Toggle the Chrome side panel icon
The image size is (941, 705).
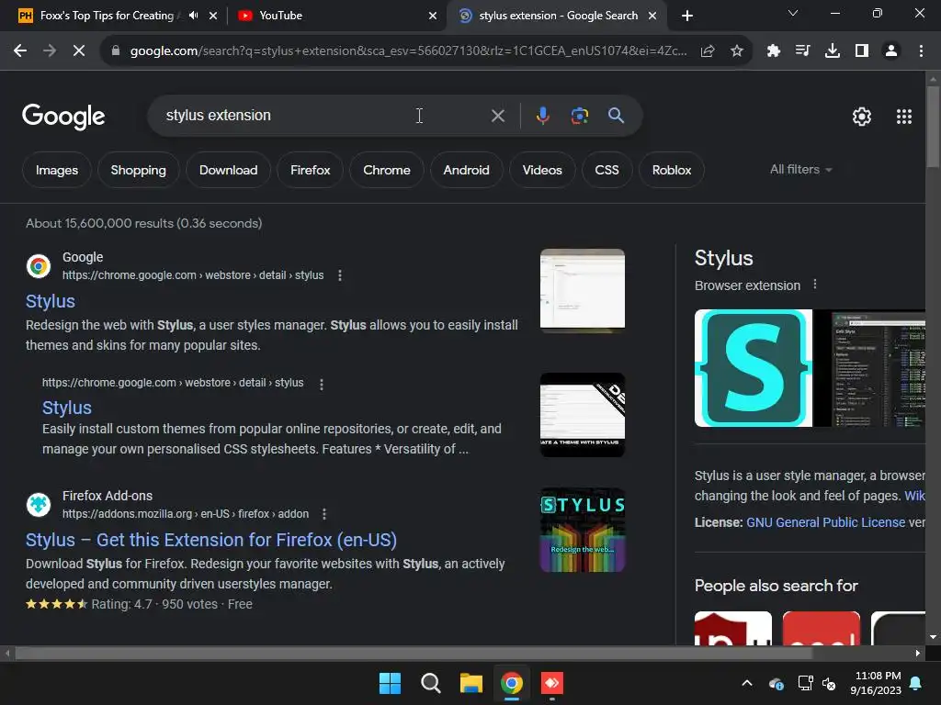coord(862,51)
